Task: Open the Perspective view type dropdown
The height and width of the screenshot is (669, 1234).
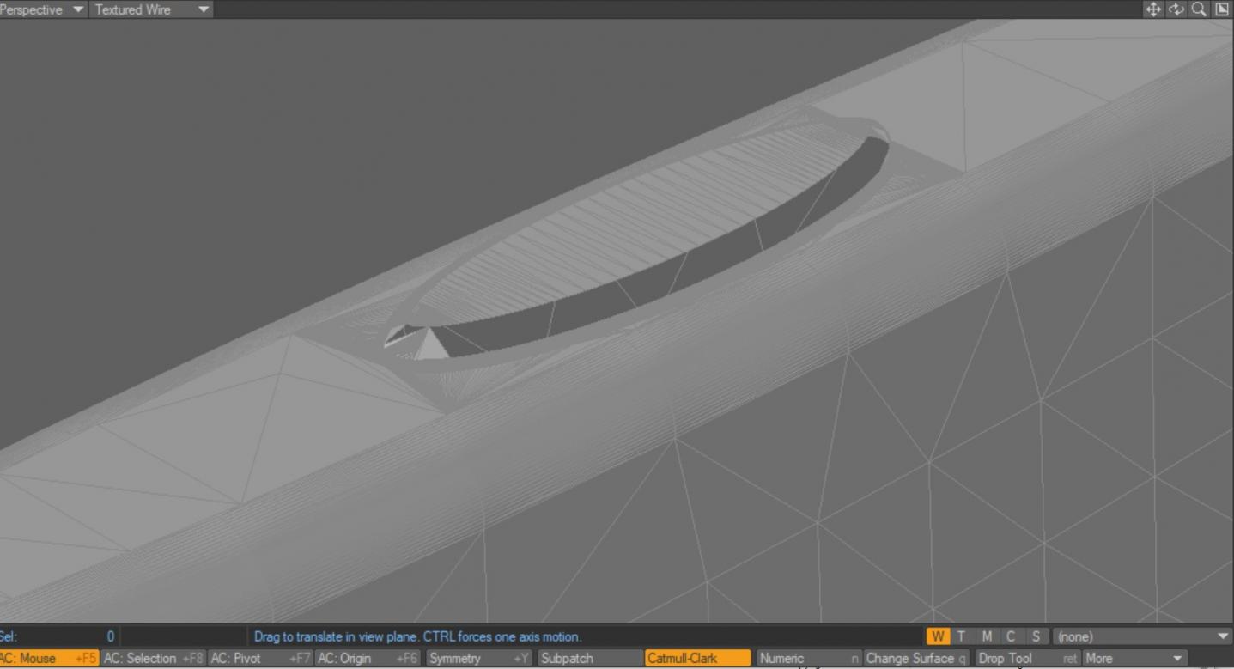Action: point(43,9)
